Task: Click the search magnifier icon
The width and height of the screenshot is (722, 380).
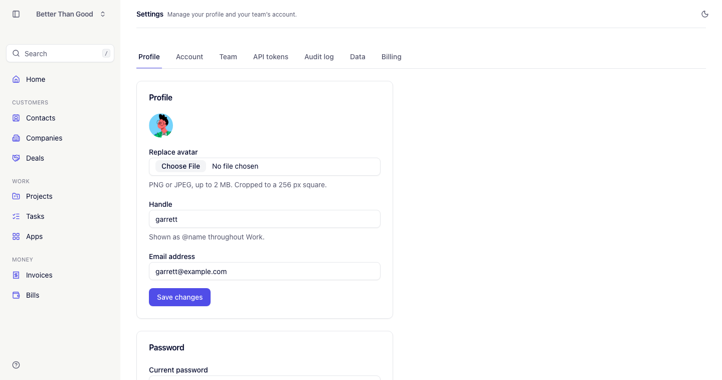Action: pyautogui.click(x=16, y=53)
